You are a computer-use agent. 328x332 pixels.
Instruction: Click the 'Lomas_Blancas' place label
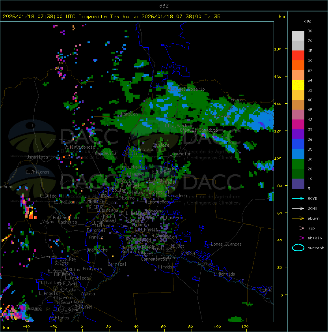click(x=226, y=244)
